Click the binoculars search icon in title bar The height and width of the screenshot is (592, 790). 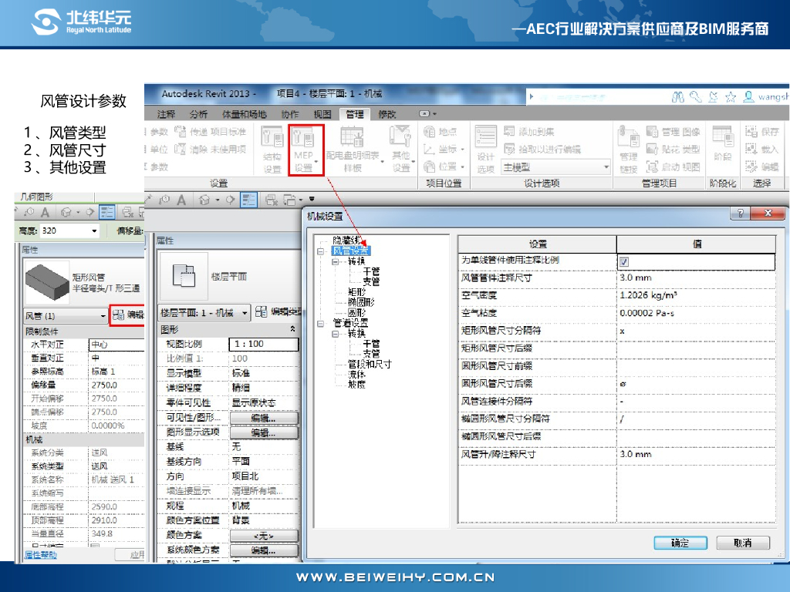coord(677,96)
